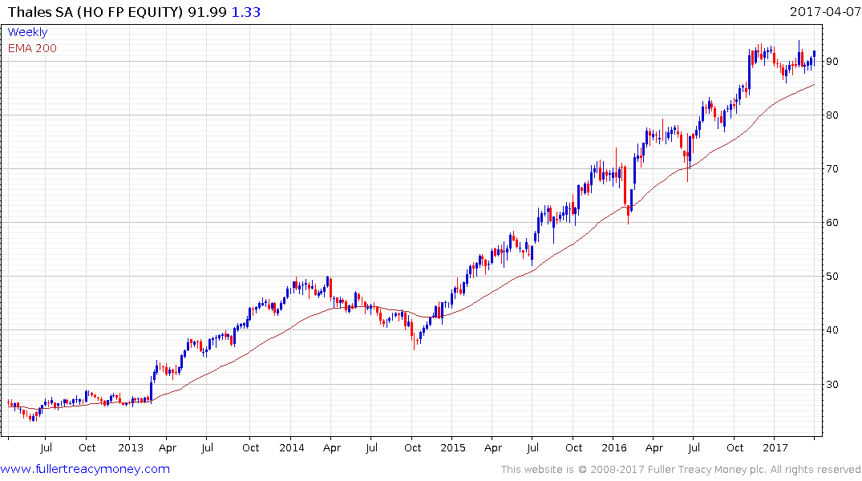Screen dimensions: 862x481
Task: Click the price change value 1.33
Action: tap(245, 12)
